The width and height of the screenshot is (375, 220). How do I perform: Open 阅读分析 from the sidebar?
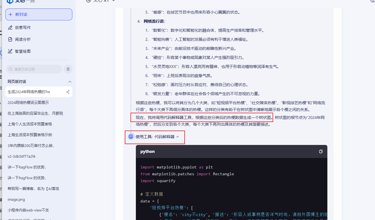click(x=23, y=39)
